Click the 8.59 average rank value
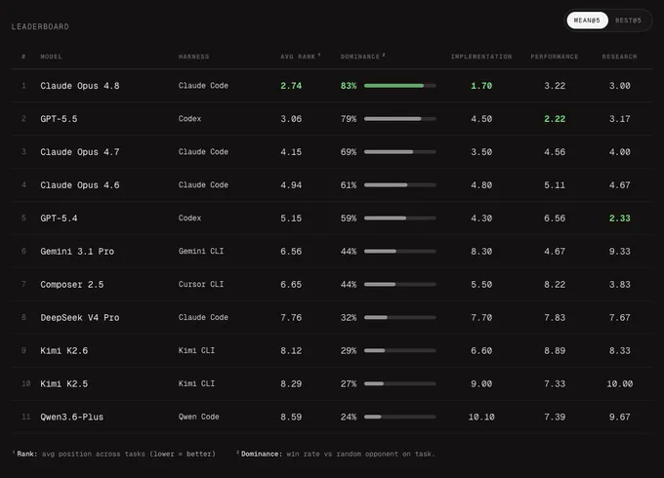664x478 pixels. click(291, 417)
